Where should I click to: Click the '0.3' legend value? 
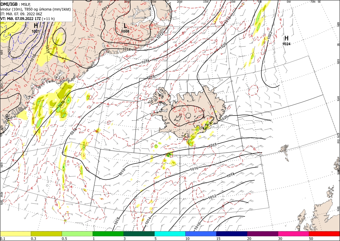[33, 239]
